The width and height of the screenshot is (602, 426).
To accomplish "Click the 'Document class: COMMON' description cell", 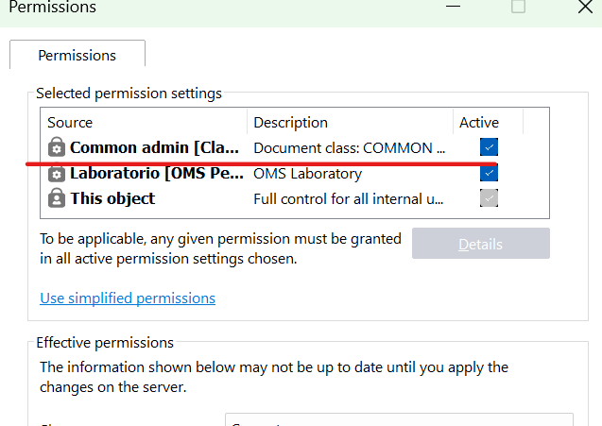I will point(349,147).
